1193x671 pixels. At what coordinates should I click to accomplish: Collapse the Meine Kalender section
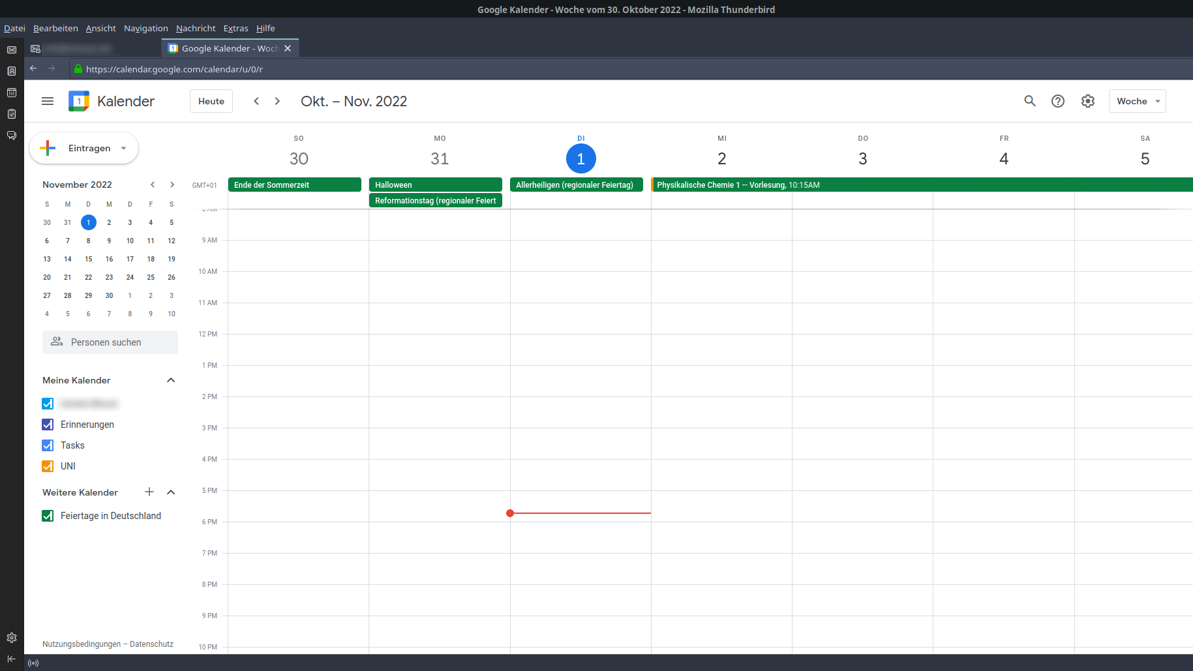click(x=171, y=380)
